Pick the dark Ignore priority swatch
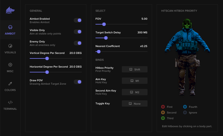This screenshot has width=223, height=136. click(x=185, y=113)
